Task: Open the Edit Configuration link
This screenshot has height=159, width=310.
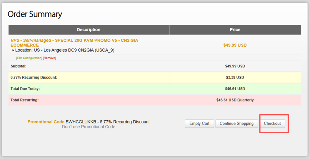Action: pos(29,58)
